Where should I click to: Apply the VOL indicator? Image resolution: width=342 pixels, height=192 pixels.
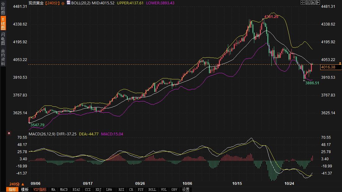[164, 190]
